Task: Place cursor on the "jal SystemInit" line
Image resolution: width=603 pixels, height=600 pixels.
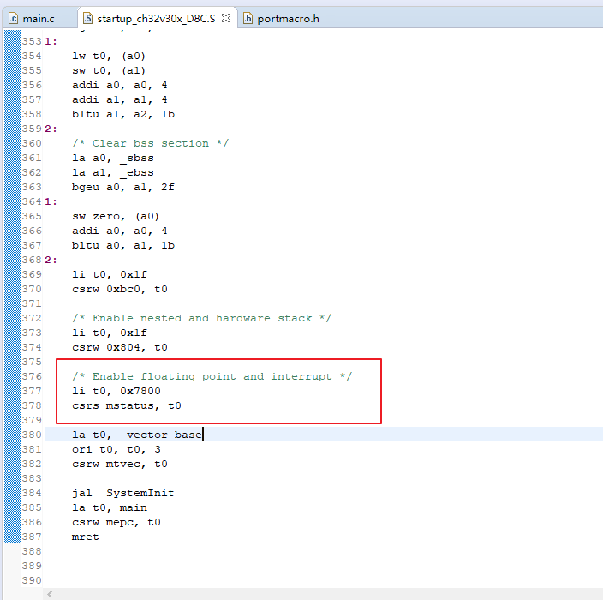Action: pyautogui.click(x=123, y=493)
